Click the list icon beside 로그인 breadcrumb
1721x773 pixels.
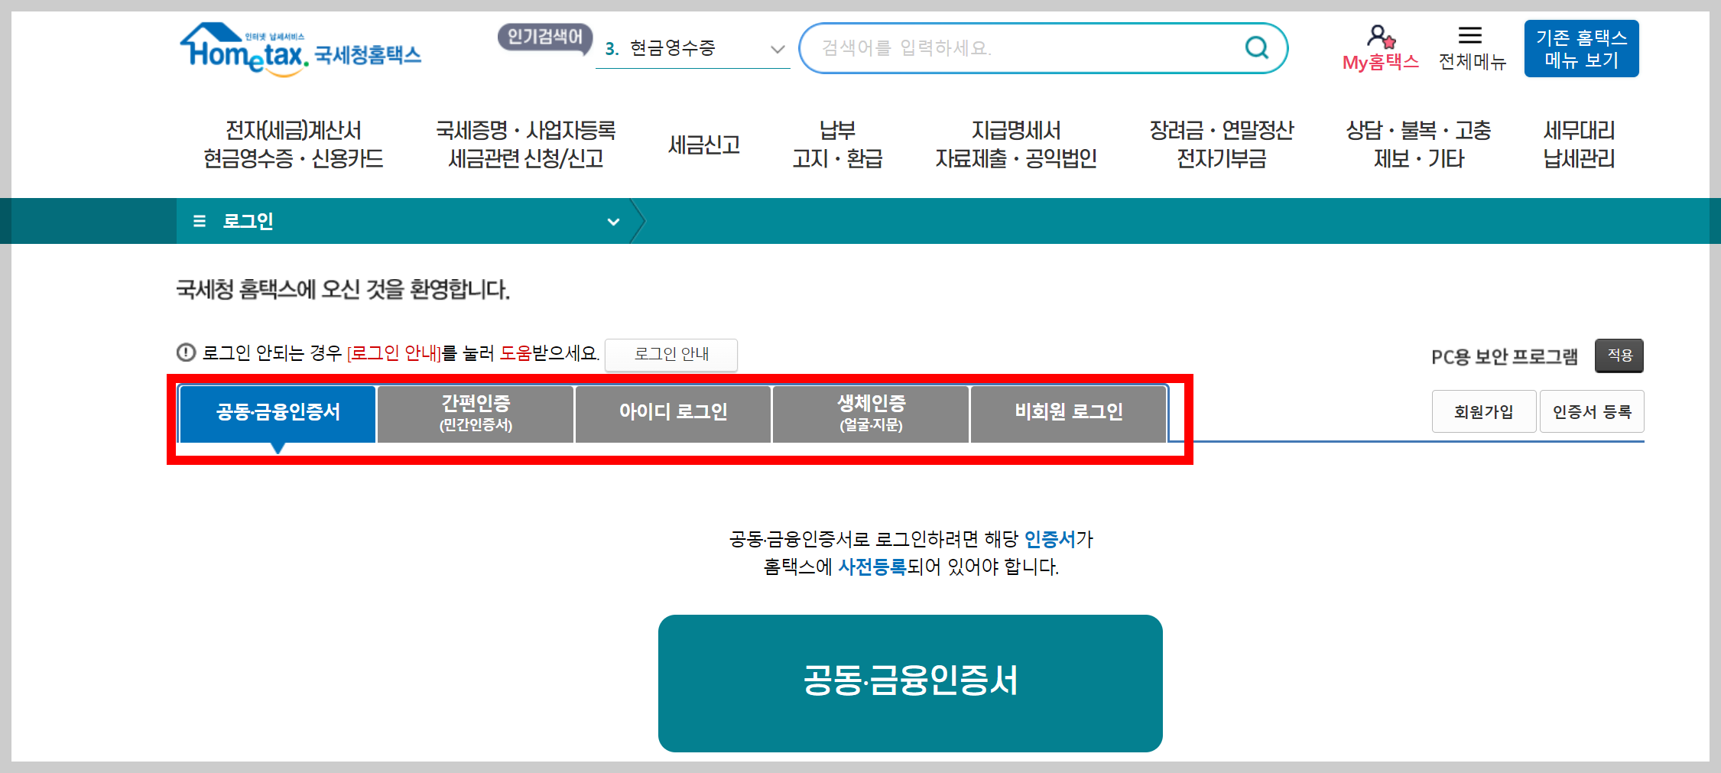click(x=199, y=221)
